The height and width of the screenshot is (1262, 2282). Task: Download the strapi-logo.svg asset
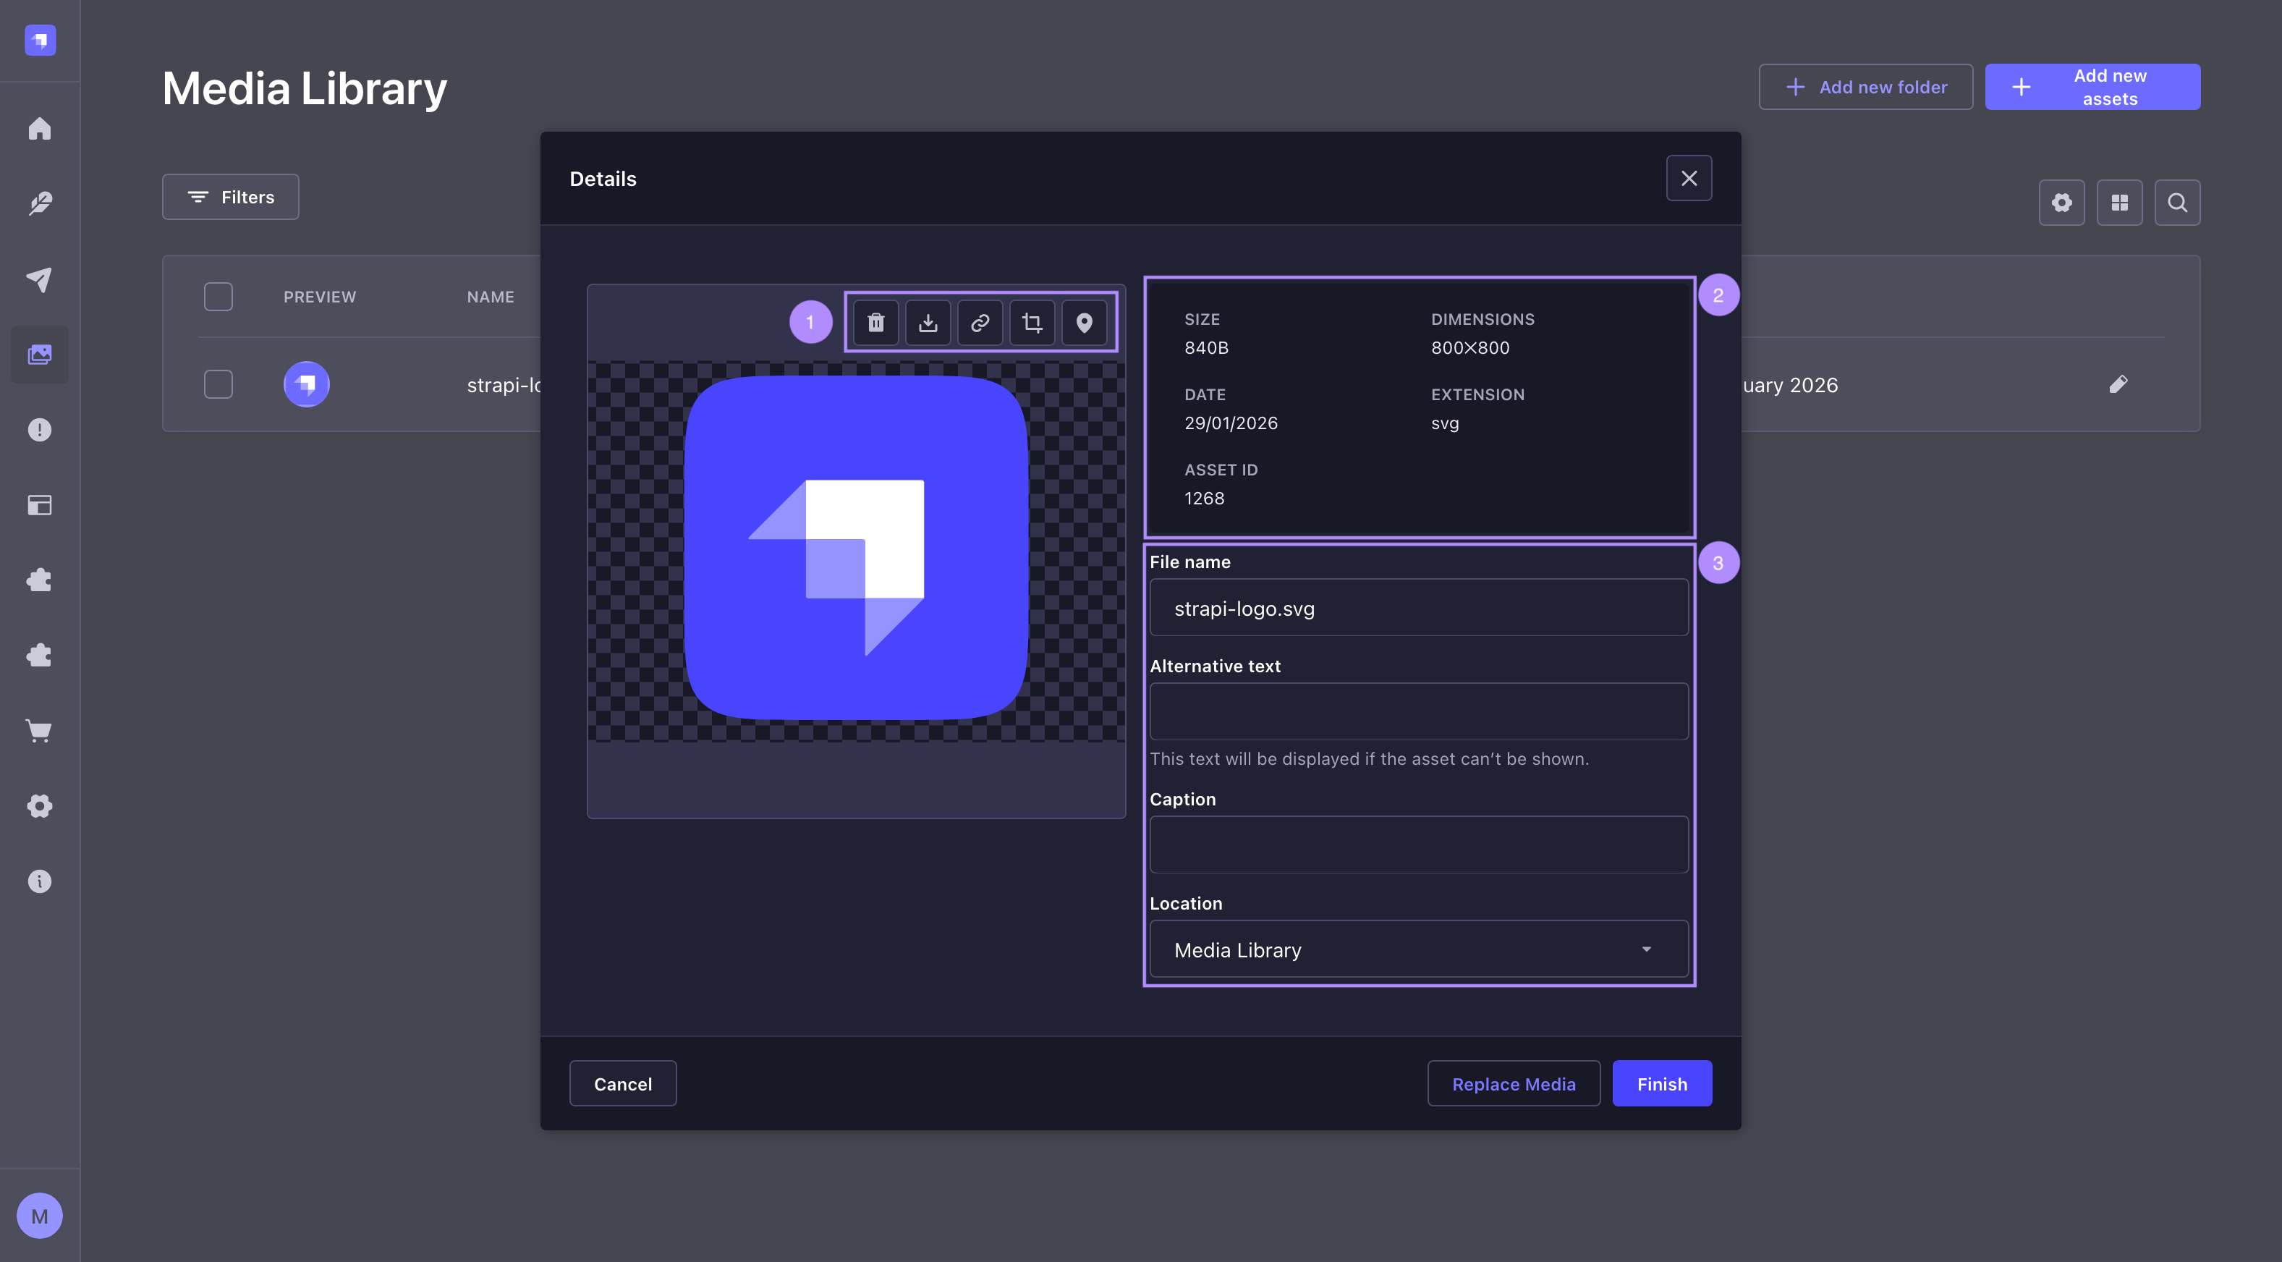pos(928,322)
